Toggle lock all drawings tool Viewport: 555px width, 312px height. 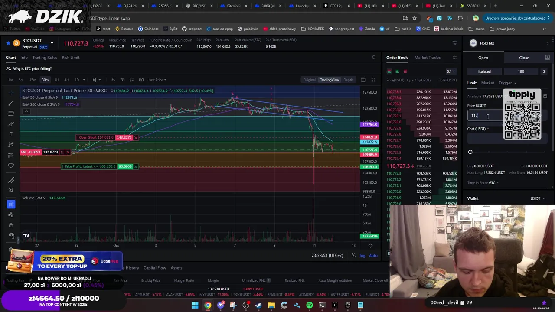tap(11, 225)
